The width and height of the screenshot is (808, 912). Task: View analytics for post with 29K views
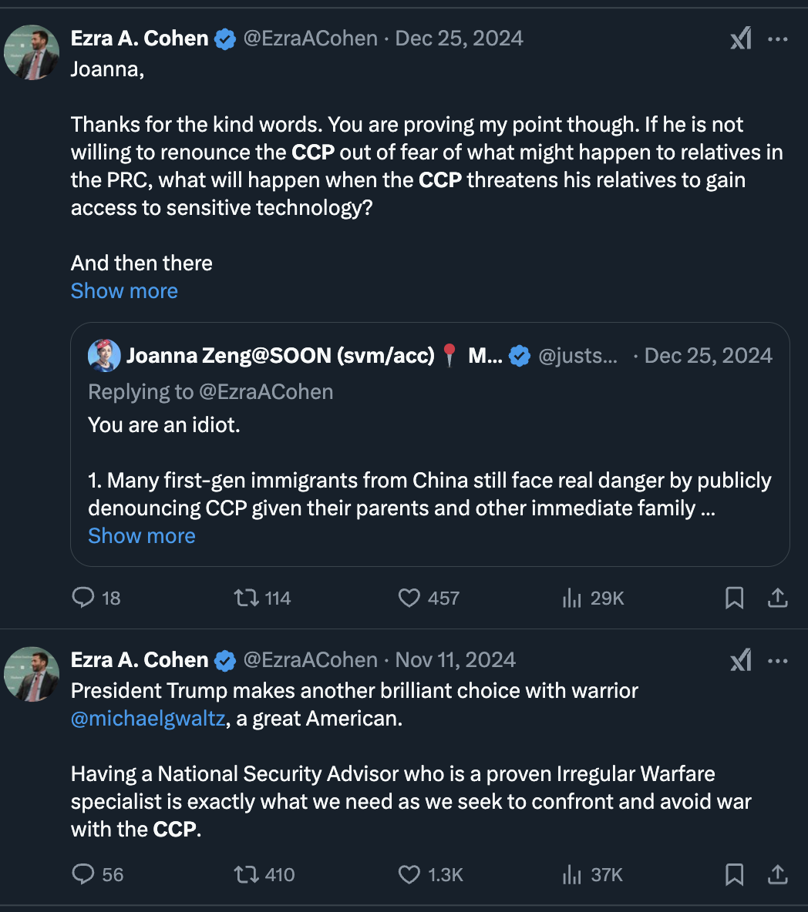coord(571,598)
